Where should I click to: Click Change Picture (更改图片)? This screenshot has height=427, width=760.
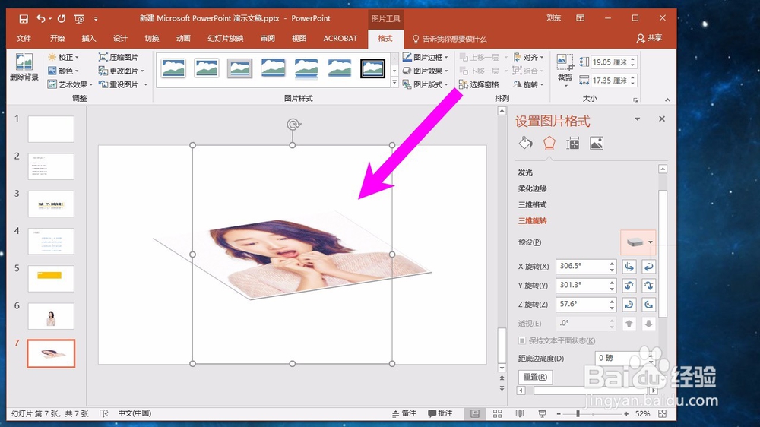121,71
